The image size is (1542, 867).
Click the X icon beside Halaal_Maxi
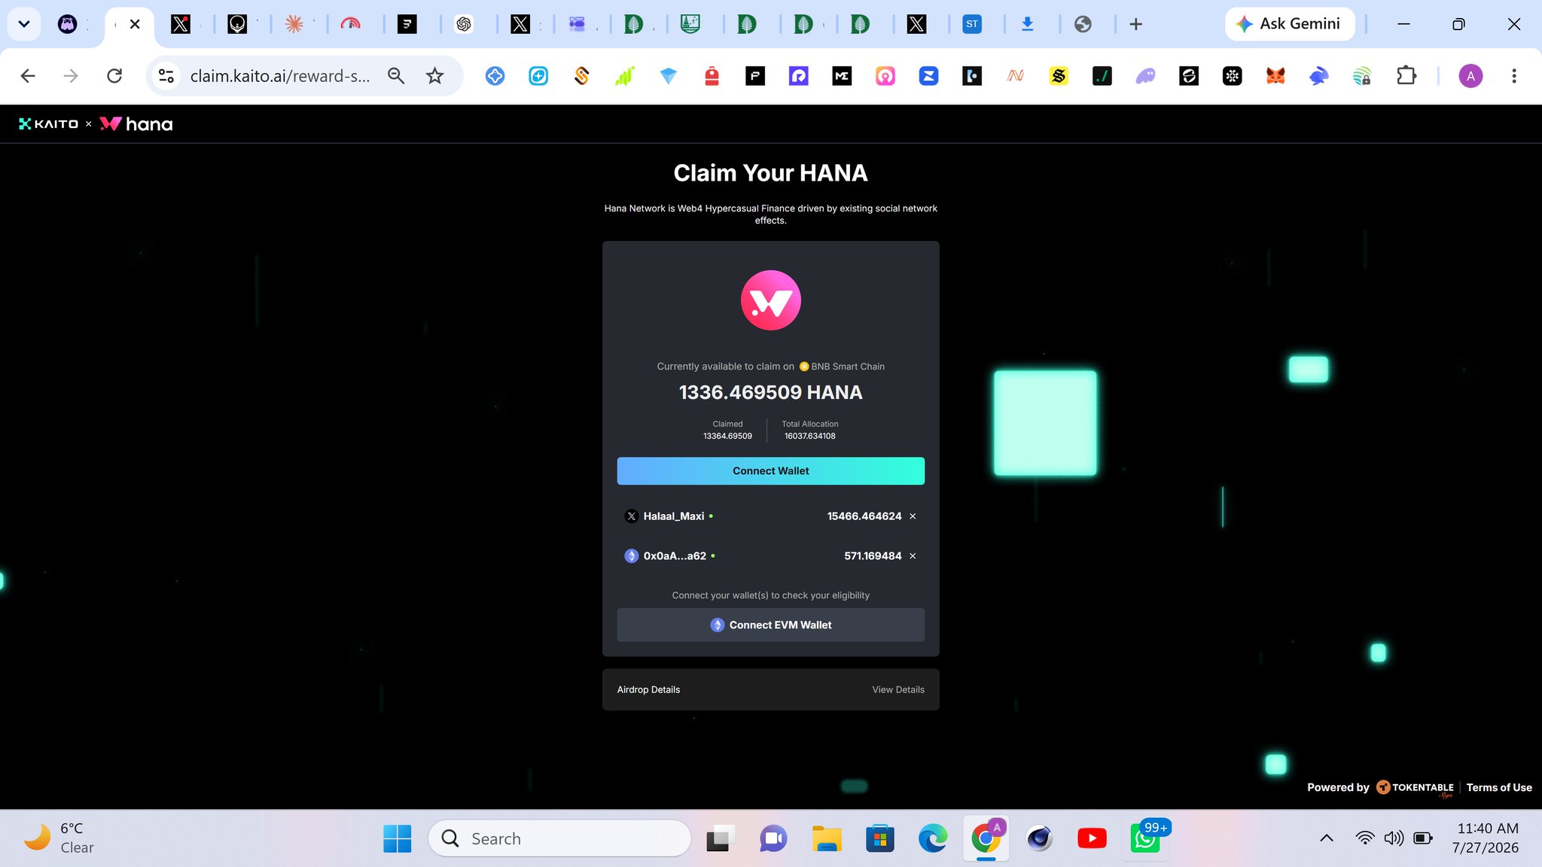(632, 516)
